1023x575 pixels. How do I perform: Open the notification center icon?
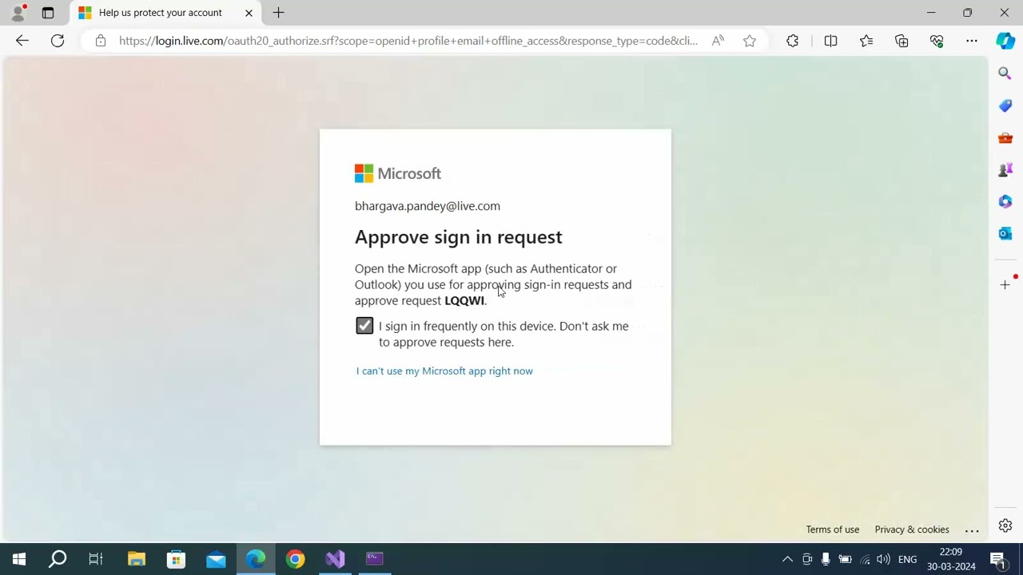click(997, 559)
